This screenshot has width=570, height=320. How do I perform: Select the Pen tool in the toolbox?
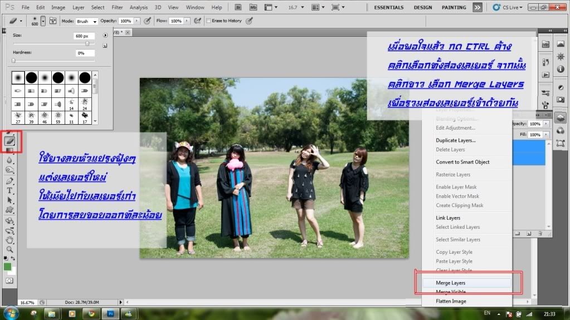coord(10,180)
